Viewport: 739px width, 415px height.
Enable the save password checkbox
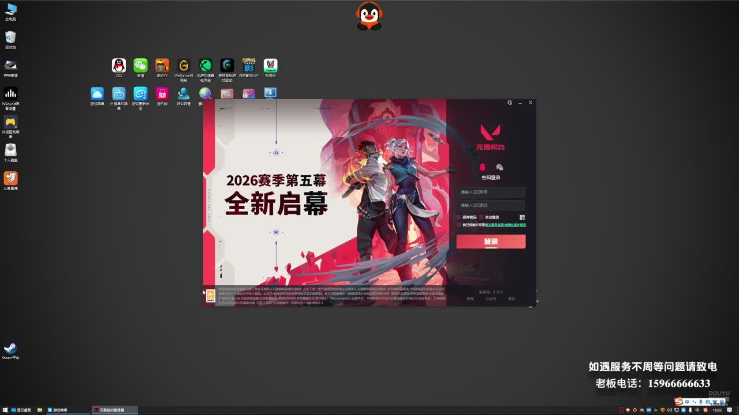[x=460, y=217]
